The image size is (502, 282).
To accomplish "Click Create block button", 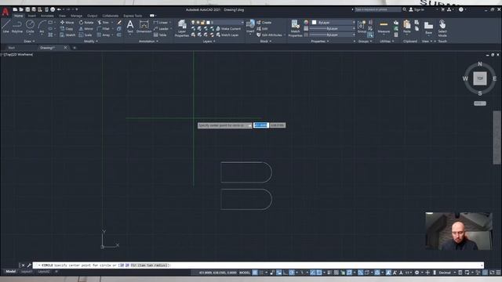I will 264,23.
